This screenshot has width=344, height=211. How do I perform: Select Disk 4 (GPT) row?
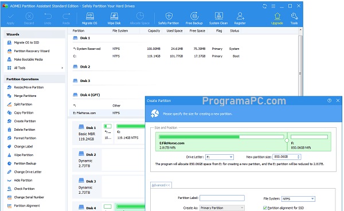pyautogui.click(x=86, y=95)
